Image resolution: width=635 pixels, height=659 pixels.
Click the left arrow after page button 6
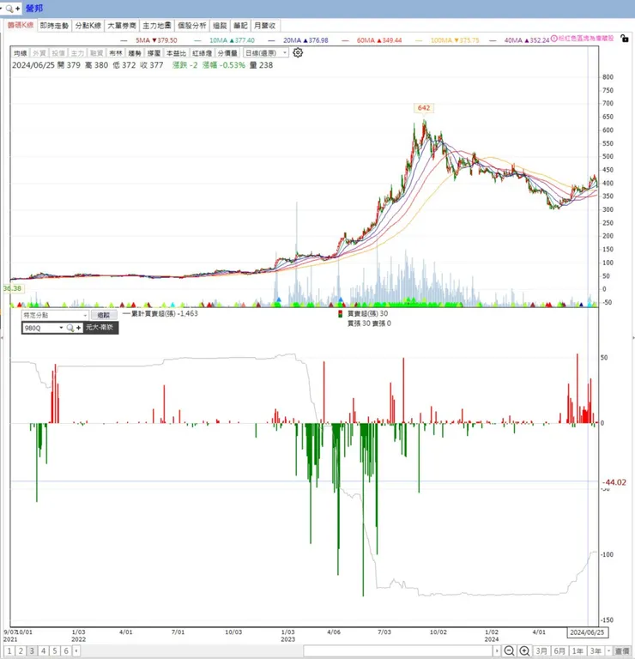click(76, 651)
